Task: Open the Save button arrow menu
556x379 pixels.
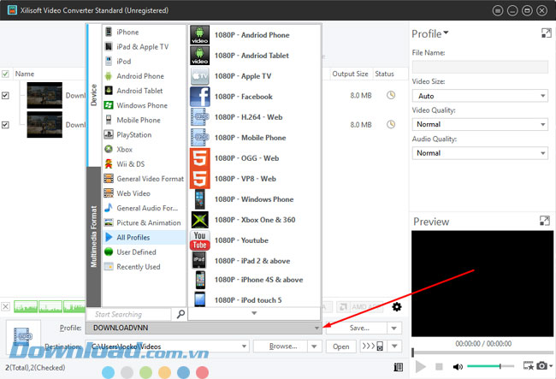Action: [394, 329]
